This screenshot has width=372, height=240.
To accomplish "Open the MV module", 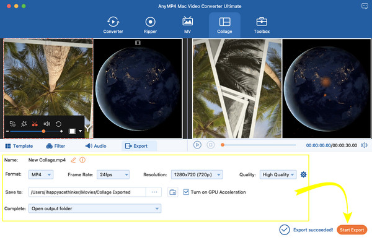I will click(x=187, y=25).
